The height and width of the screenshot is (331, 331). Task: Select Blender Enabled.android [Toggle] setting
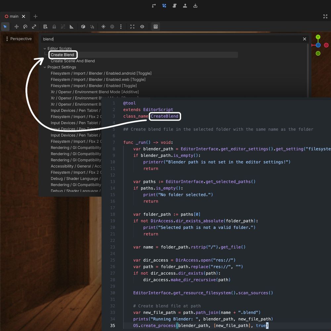pos(101,73)
